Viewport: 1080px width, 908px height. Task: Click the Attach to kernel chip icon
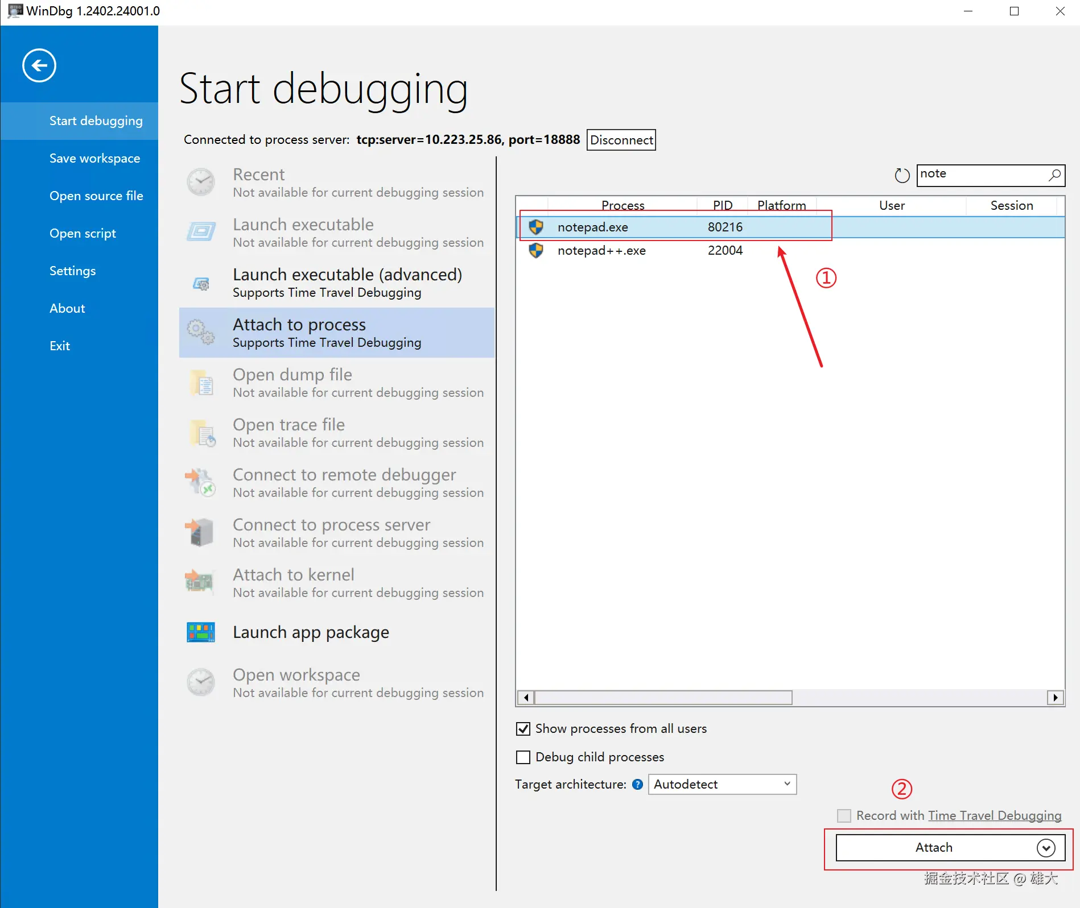pos(199,582)
